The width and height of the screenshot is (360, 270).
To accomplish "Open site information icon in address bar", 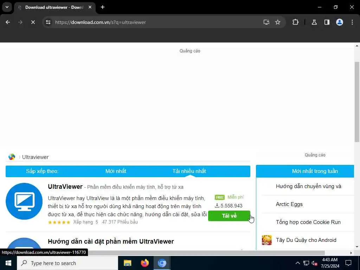I will (48, 22).
